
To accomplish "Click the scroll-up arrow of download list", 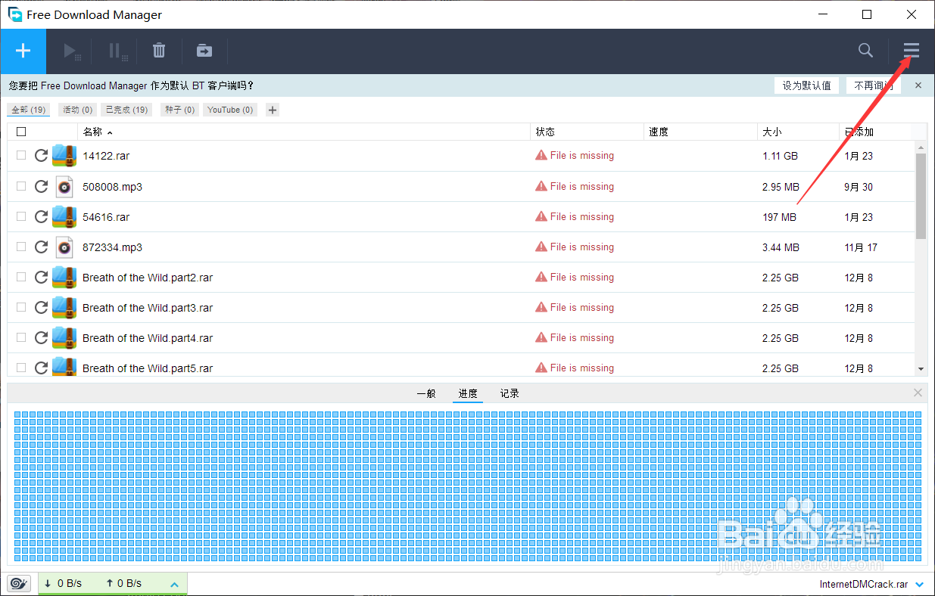I will click(x=921, y=147).
